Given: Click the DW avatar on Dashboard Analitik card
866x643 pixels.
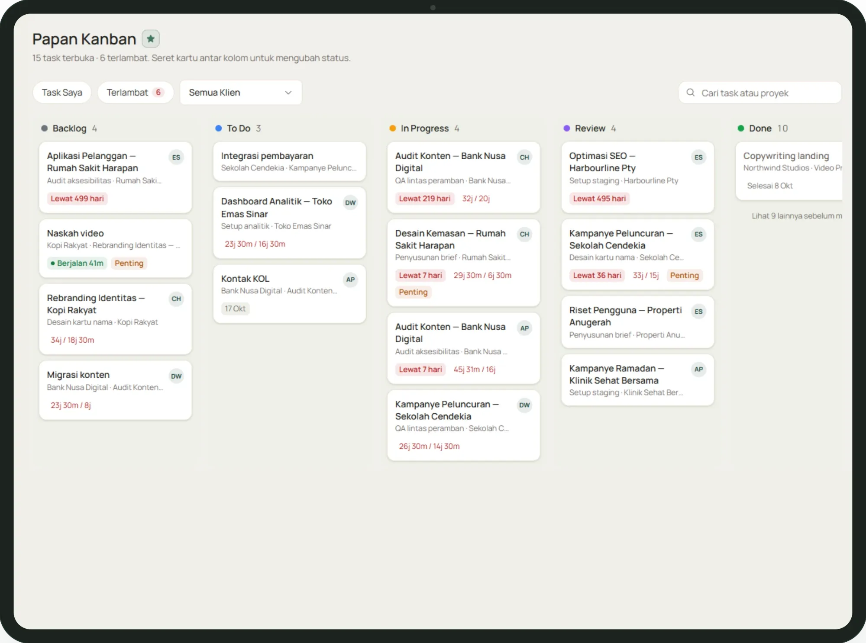Looking at the screenshot, I should click(350, 203).
